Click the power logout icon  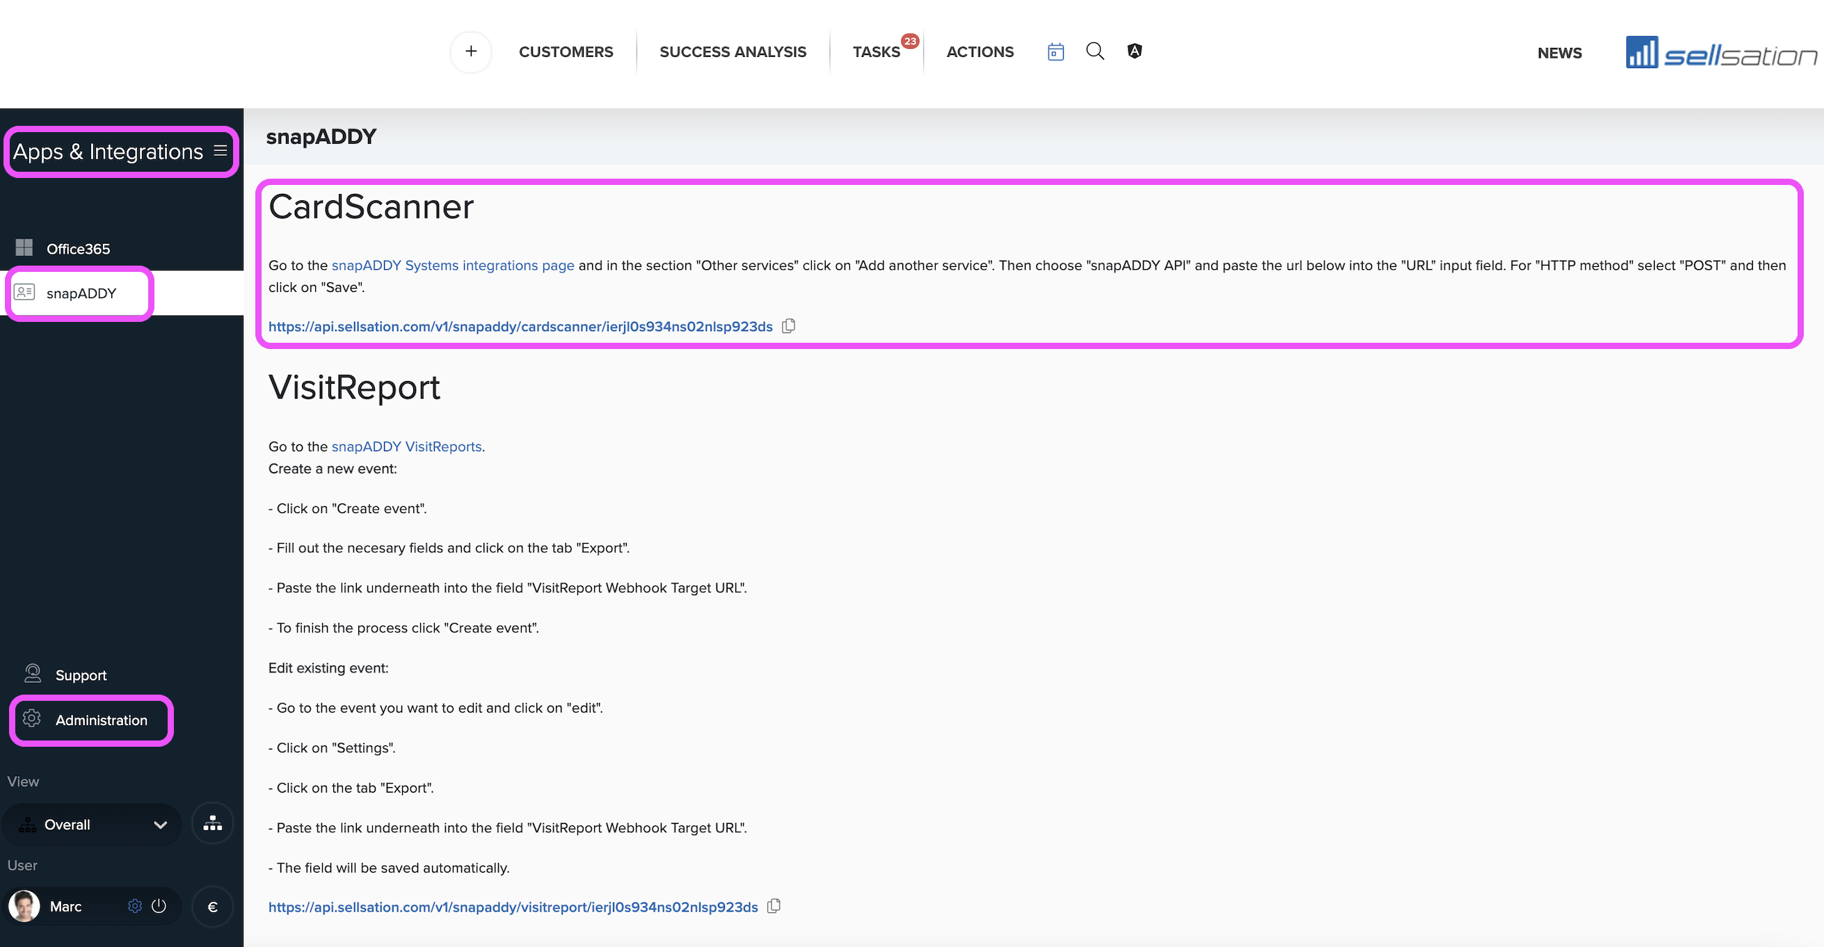click(159, 906)
